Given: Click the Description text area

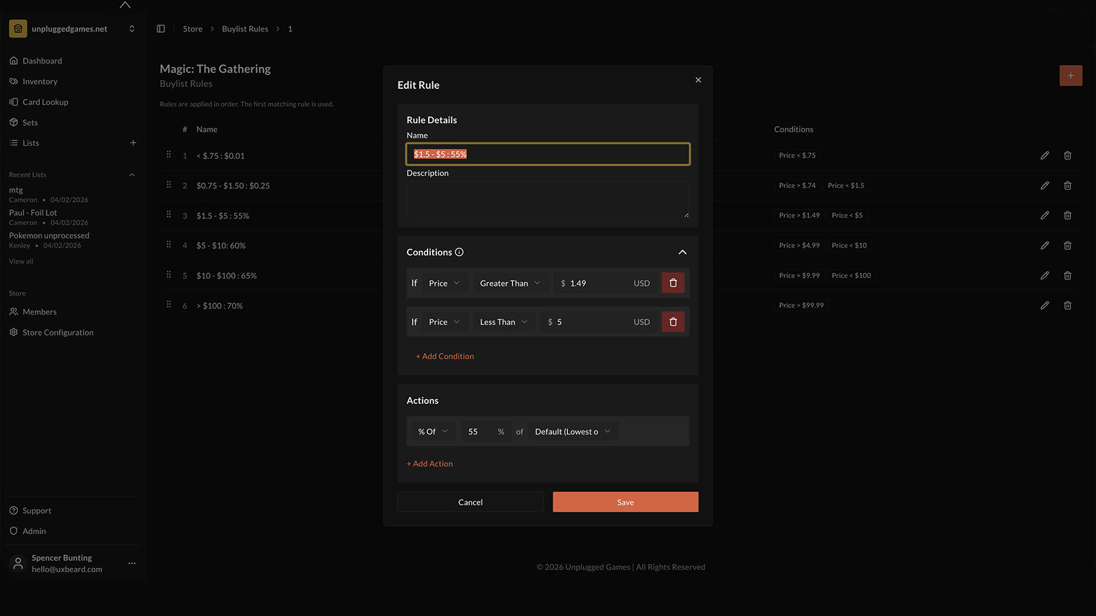Looking at the screenshot, I should pos(548,200).
